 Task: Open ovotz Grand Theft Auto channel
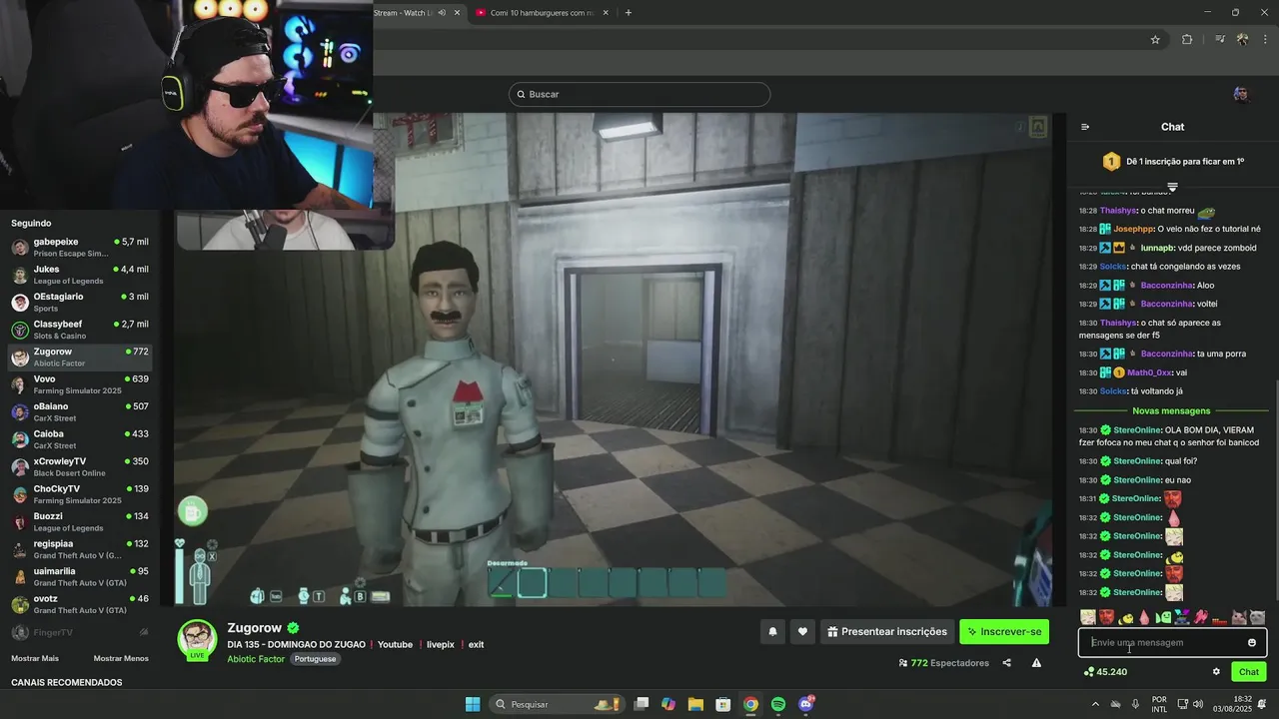(x=80, y=604)
